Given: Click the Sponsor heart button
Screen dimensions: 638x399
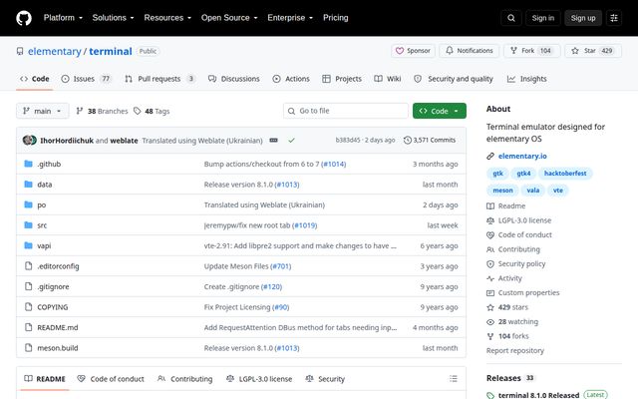Looking at the screenshot, I should pyautogui.click(x=413, y=51).
